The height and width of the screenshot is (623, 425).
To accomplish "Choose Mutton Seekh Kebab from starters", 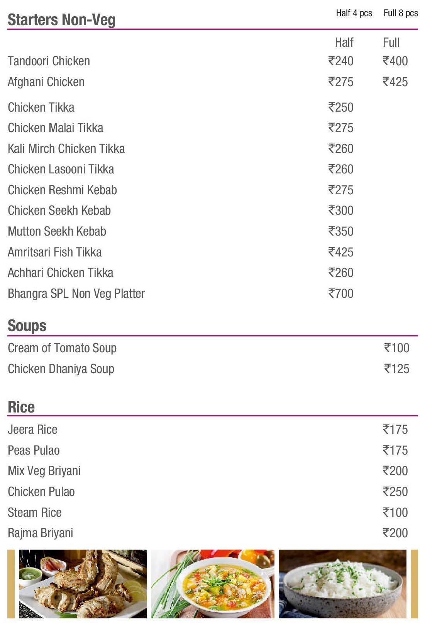I will pos(57,231).
